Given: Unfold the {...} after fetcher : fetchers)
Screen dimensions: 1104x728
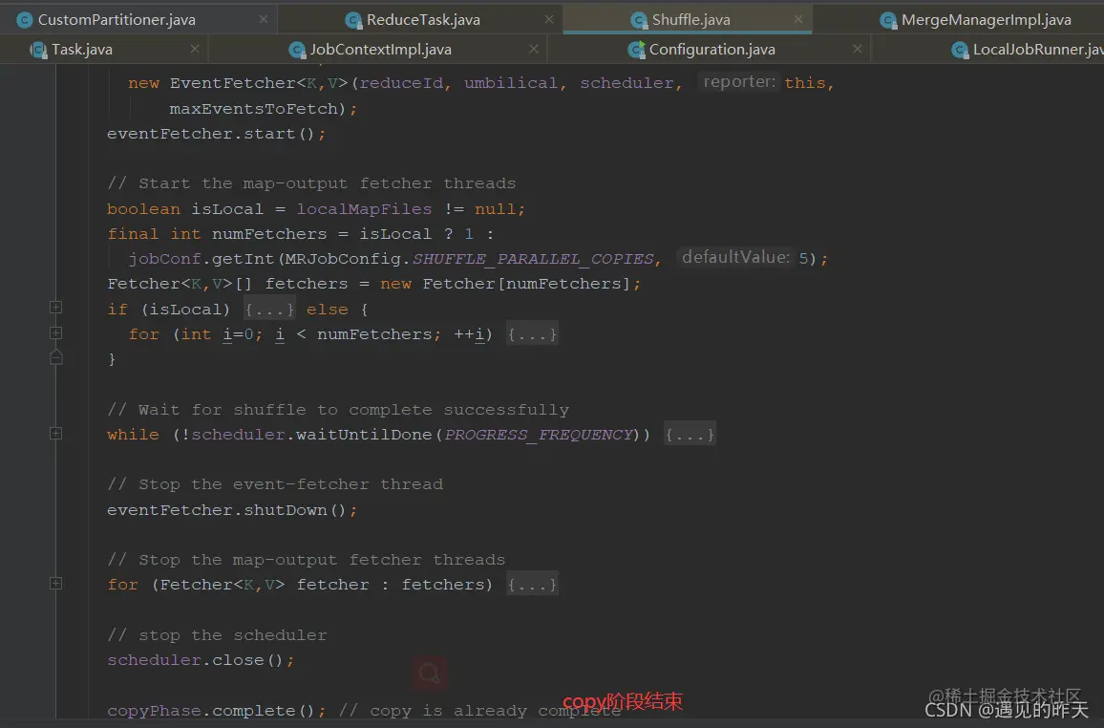Looking at the screenshot, I should click(x=532, y=585).
